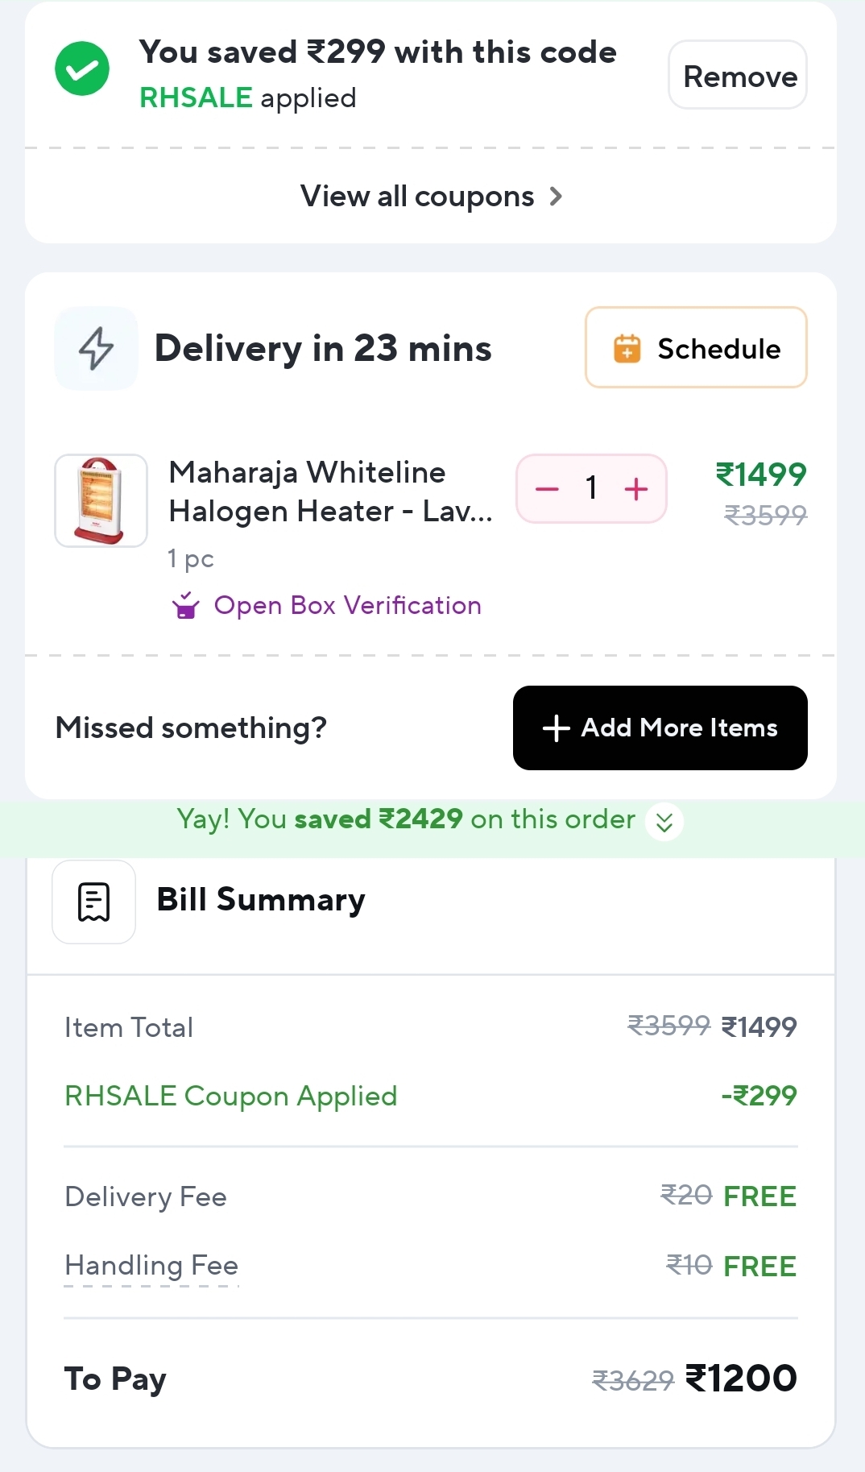Image resolution: width=865 pixels, height=1472 pixels.
Task: Open View all coupons chevron arrow
Action: tap(556, 196)
